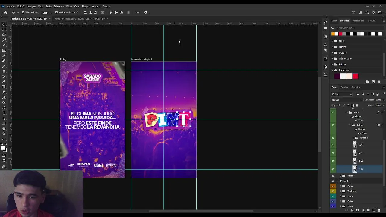Select the Clone Stamp tool
Viewport: 386px width, 217px height.
(x=4, y=71)
